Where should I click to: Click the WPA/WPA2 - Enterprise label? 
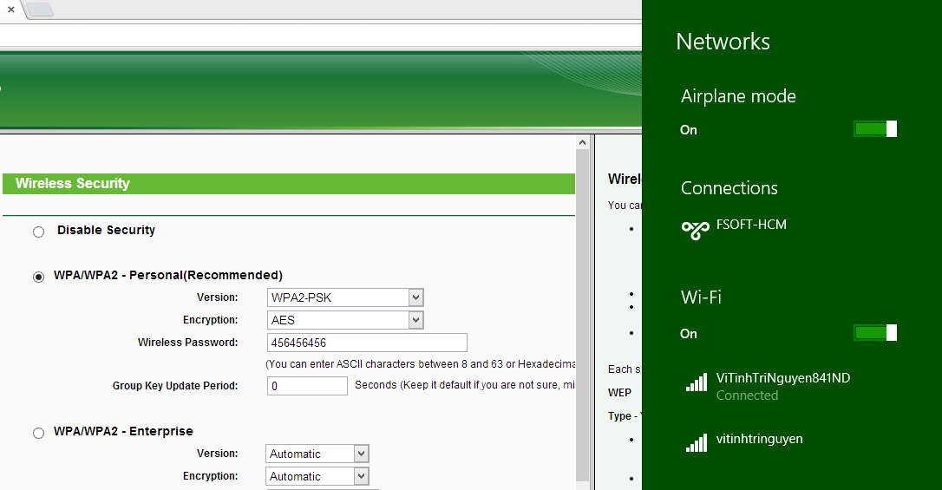(x=123, y=431)
